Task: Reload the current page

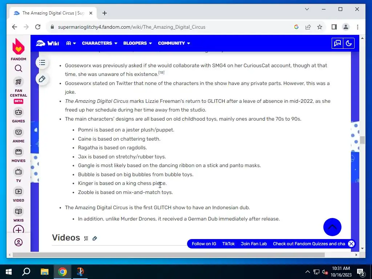Action: pos(38,27)
